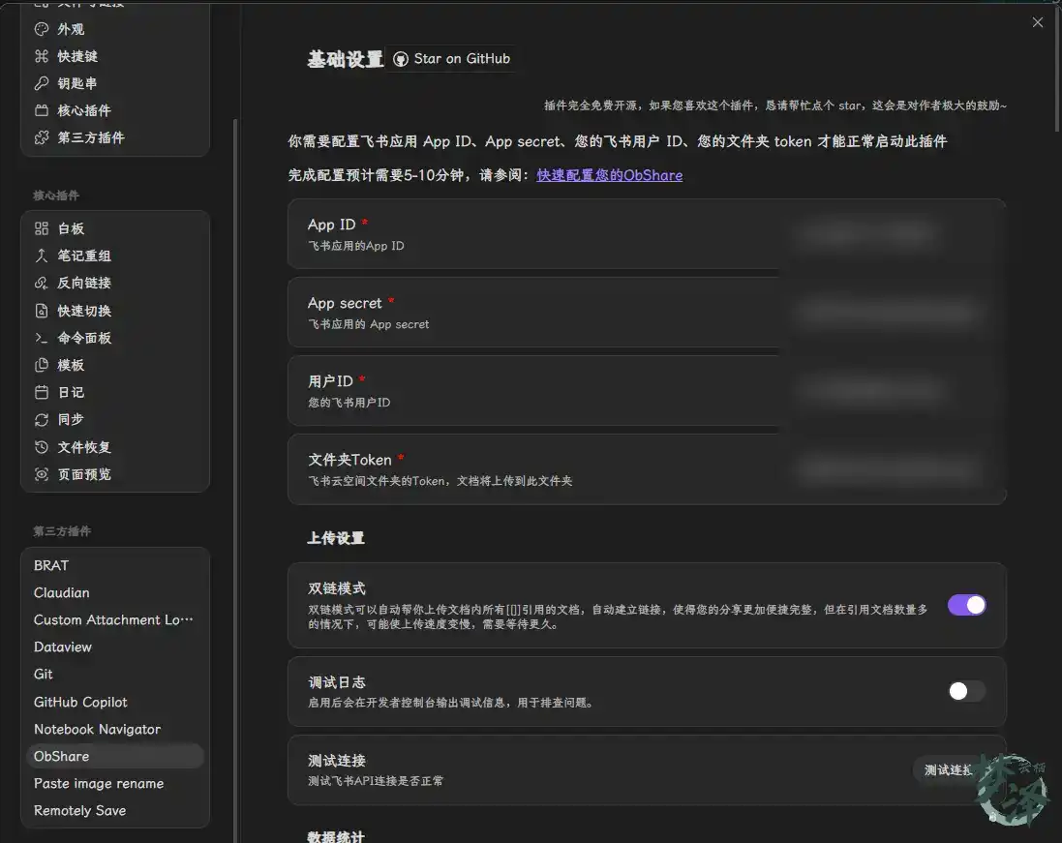This screenshot has width=1062, height=843.
Task: Click the 反向链接 link icon
Action: (42, 283)
